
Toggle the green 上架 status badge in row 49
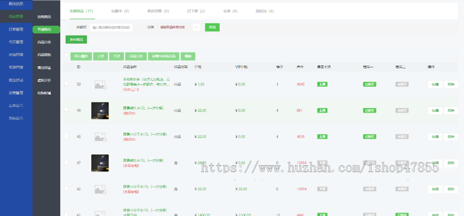322,111
